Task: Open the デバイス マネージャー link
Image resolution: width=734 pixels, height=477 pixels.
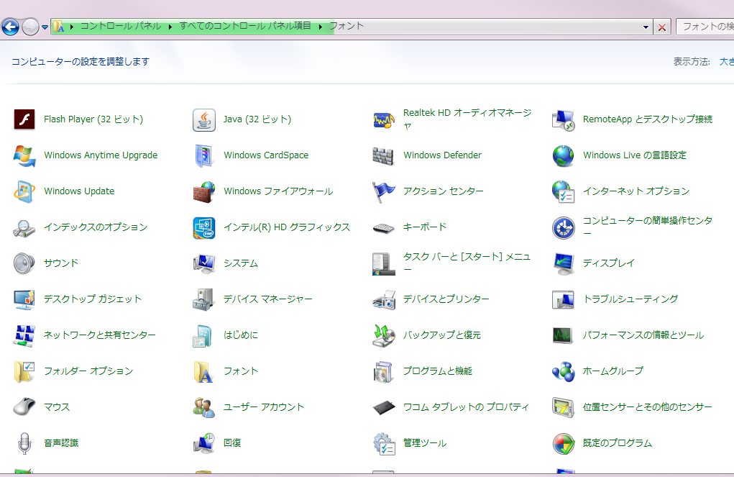Action: (267, 299)
